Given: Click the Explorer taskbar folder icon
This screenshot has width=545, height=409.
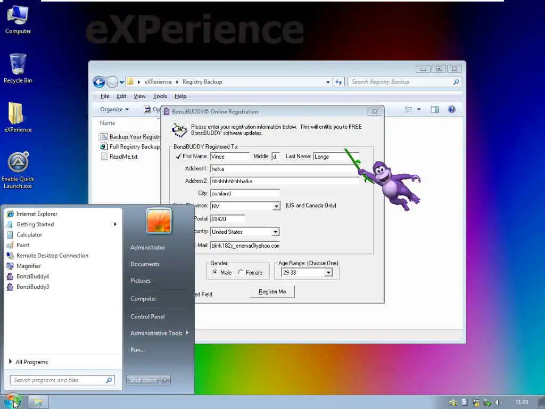Looking at the screenshot, I should coord(38,403).
